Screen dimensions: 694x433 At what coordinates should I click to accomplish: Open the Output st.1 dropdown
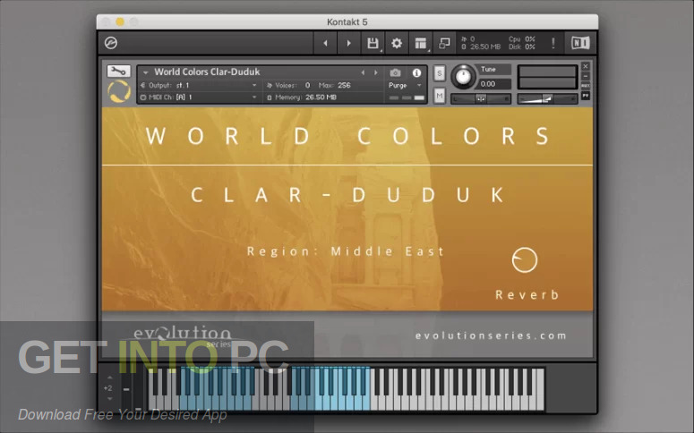pyautogui.click(x=199, y=85)
